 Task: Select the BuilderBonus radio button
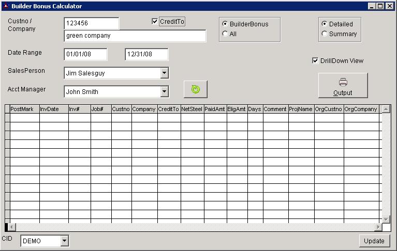[225, 24]
